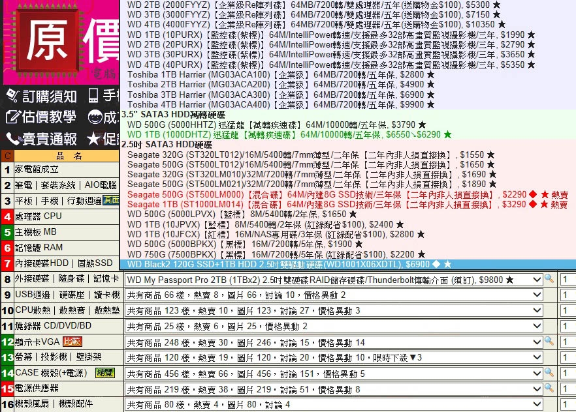Open the CASE 機殼 dropdown with 456 products
This screenshot has height=412, width=576.
point(334,374)
